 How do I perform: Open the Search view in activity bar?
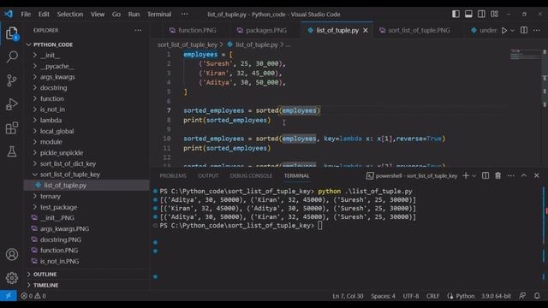point(12,56)
